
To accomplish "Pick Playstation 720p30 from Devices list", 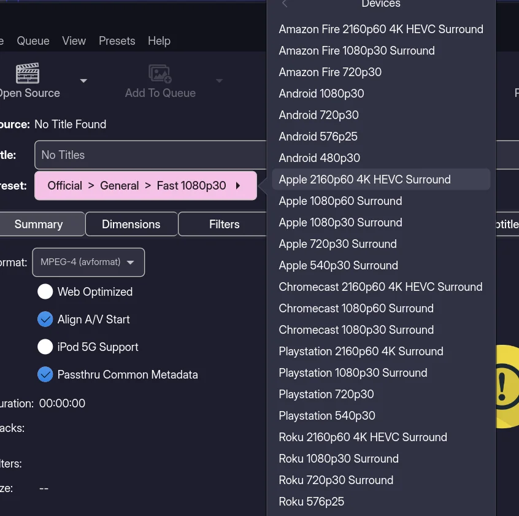I will point(326,395).
